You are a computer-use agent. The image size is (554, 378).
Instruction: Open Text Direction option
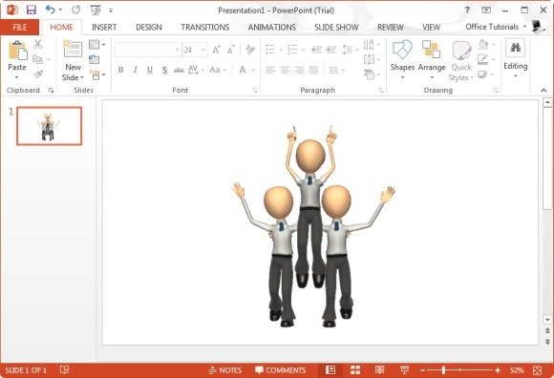pos(372,45)
